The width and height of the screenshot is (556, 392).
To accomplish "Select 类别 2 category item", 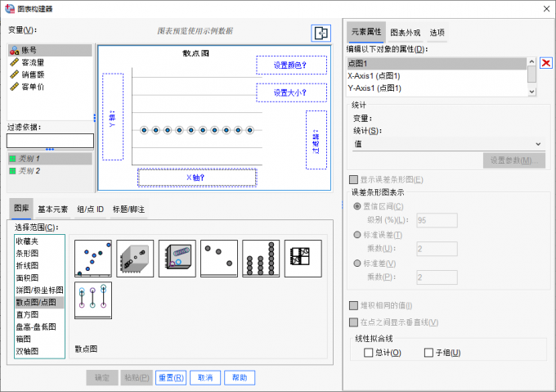I will pyautogui.click(x=50, y=171).
